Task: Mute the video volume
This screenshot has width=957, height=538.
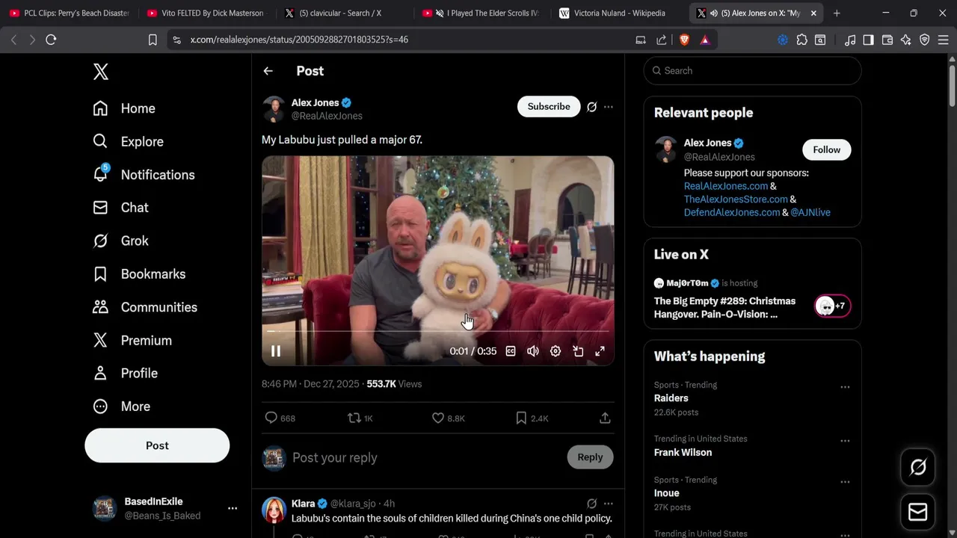Action: coord(533,351)
